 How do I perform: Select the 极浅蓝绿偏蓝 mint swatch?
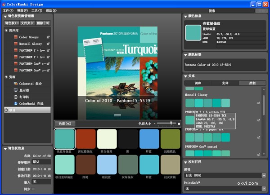64,165
